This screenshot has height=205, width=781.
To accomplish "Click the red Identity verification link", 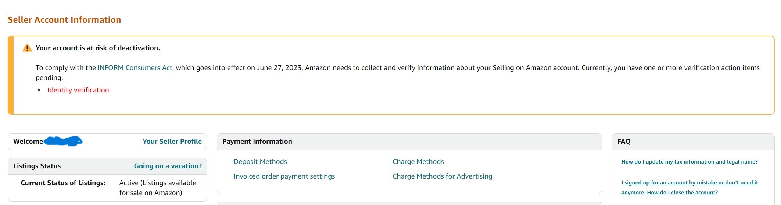I will (x=78, y=90).
